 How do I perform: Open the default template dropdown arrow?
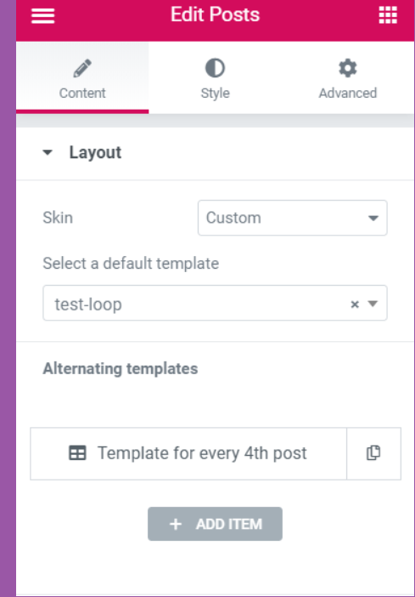[373, 304]
